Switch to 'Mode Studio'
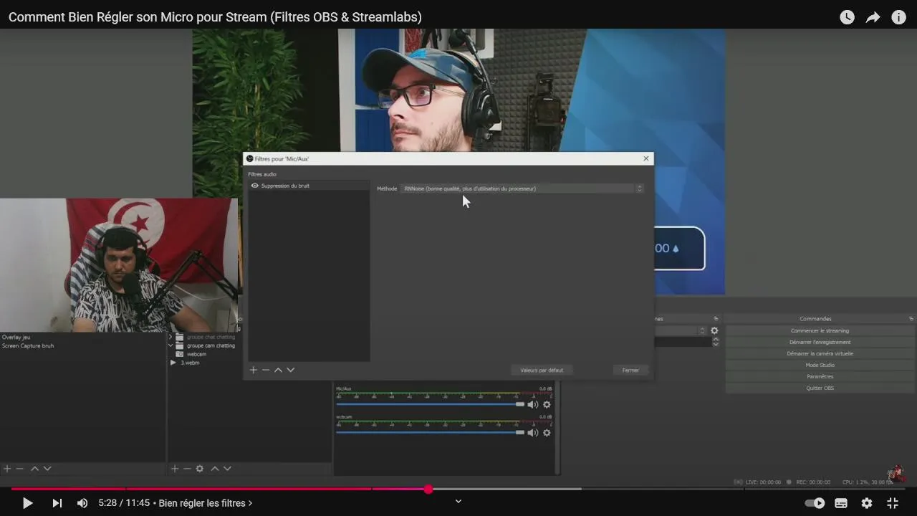 (820, 365)
